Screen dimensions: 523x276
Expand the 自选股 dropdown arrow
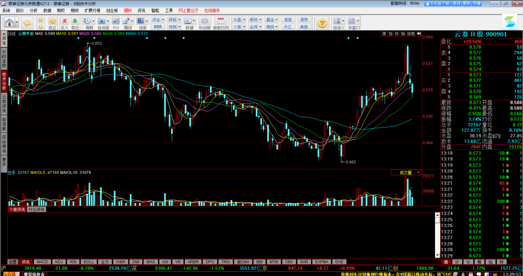click(x=108, y=21)
